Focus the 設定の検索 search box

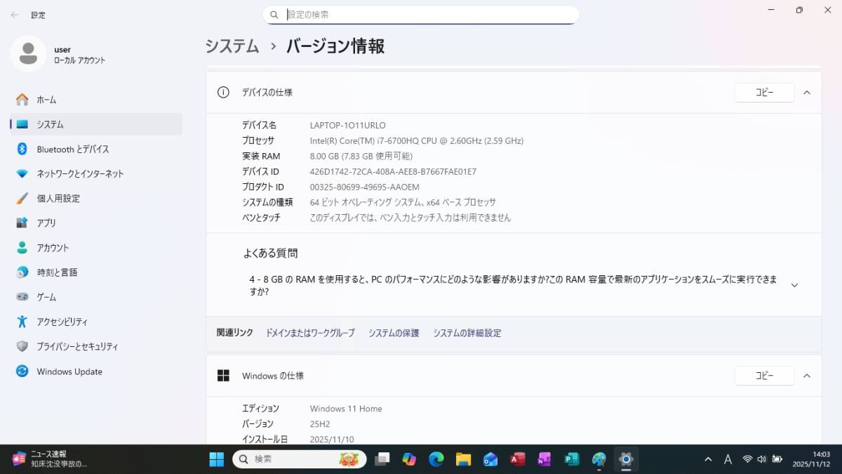tap(421, 15)
